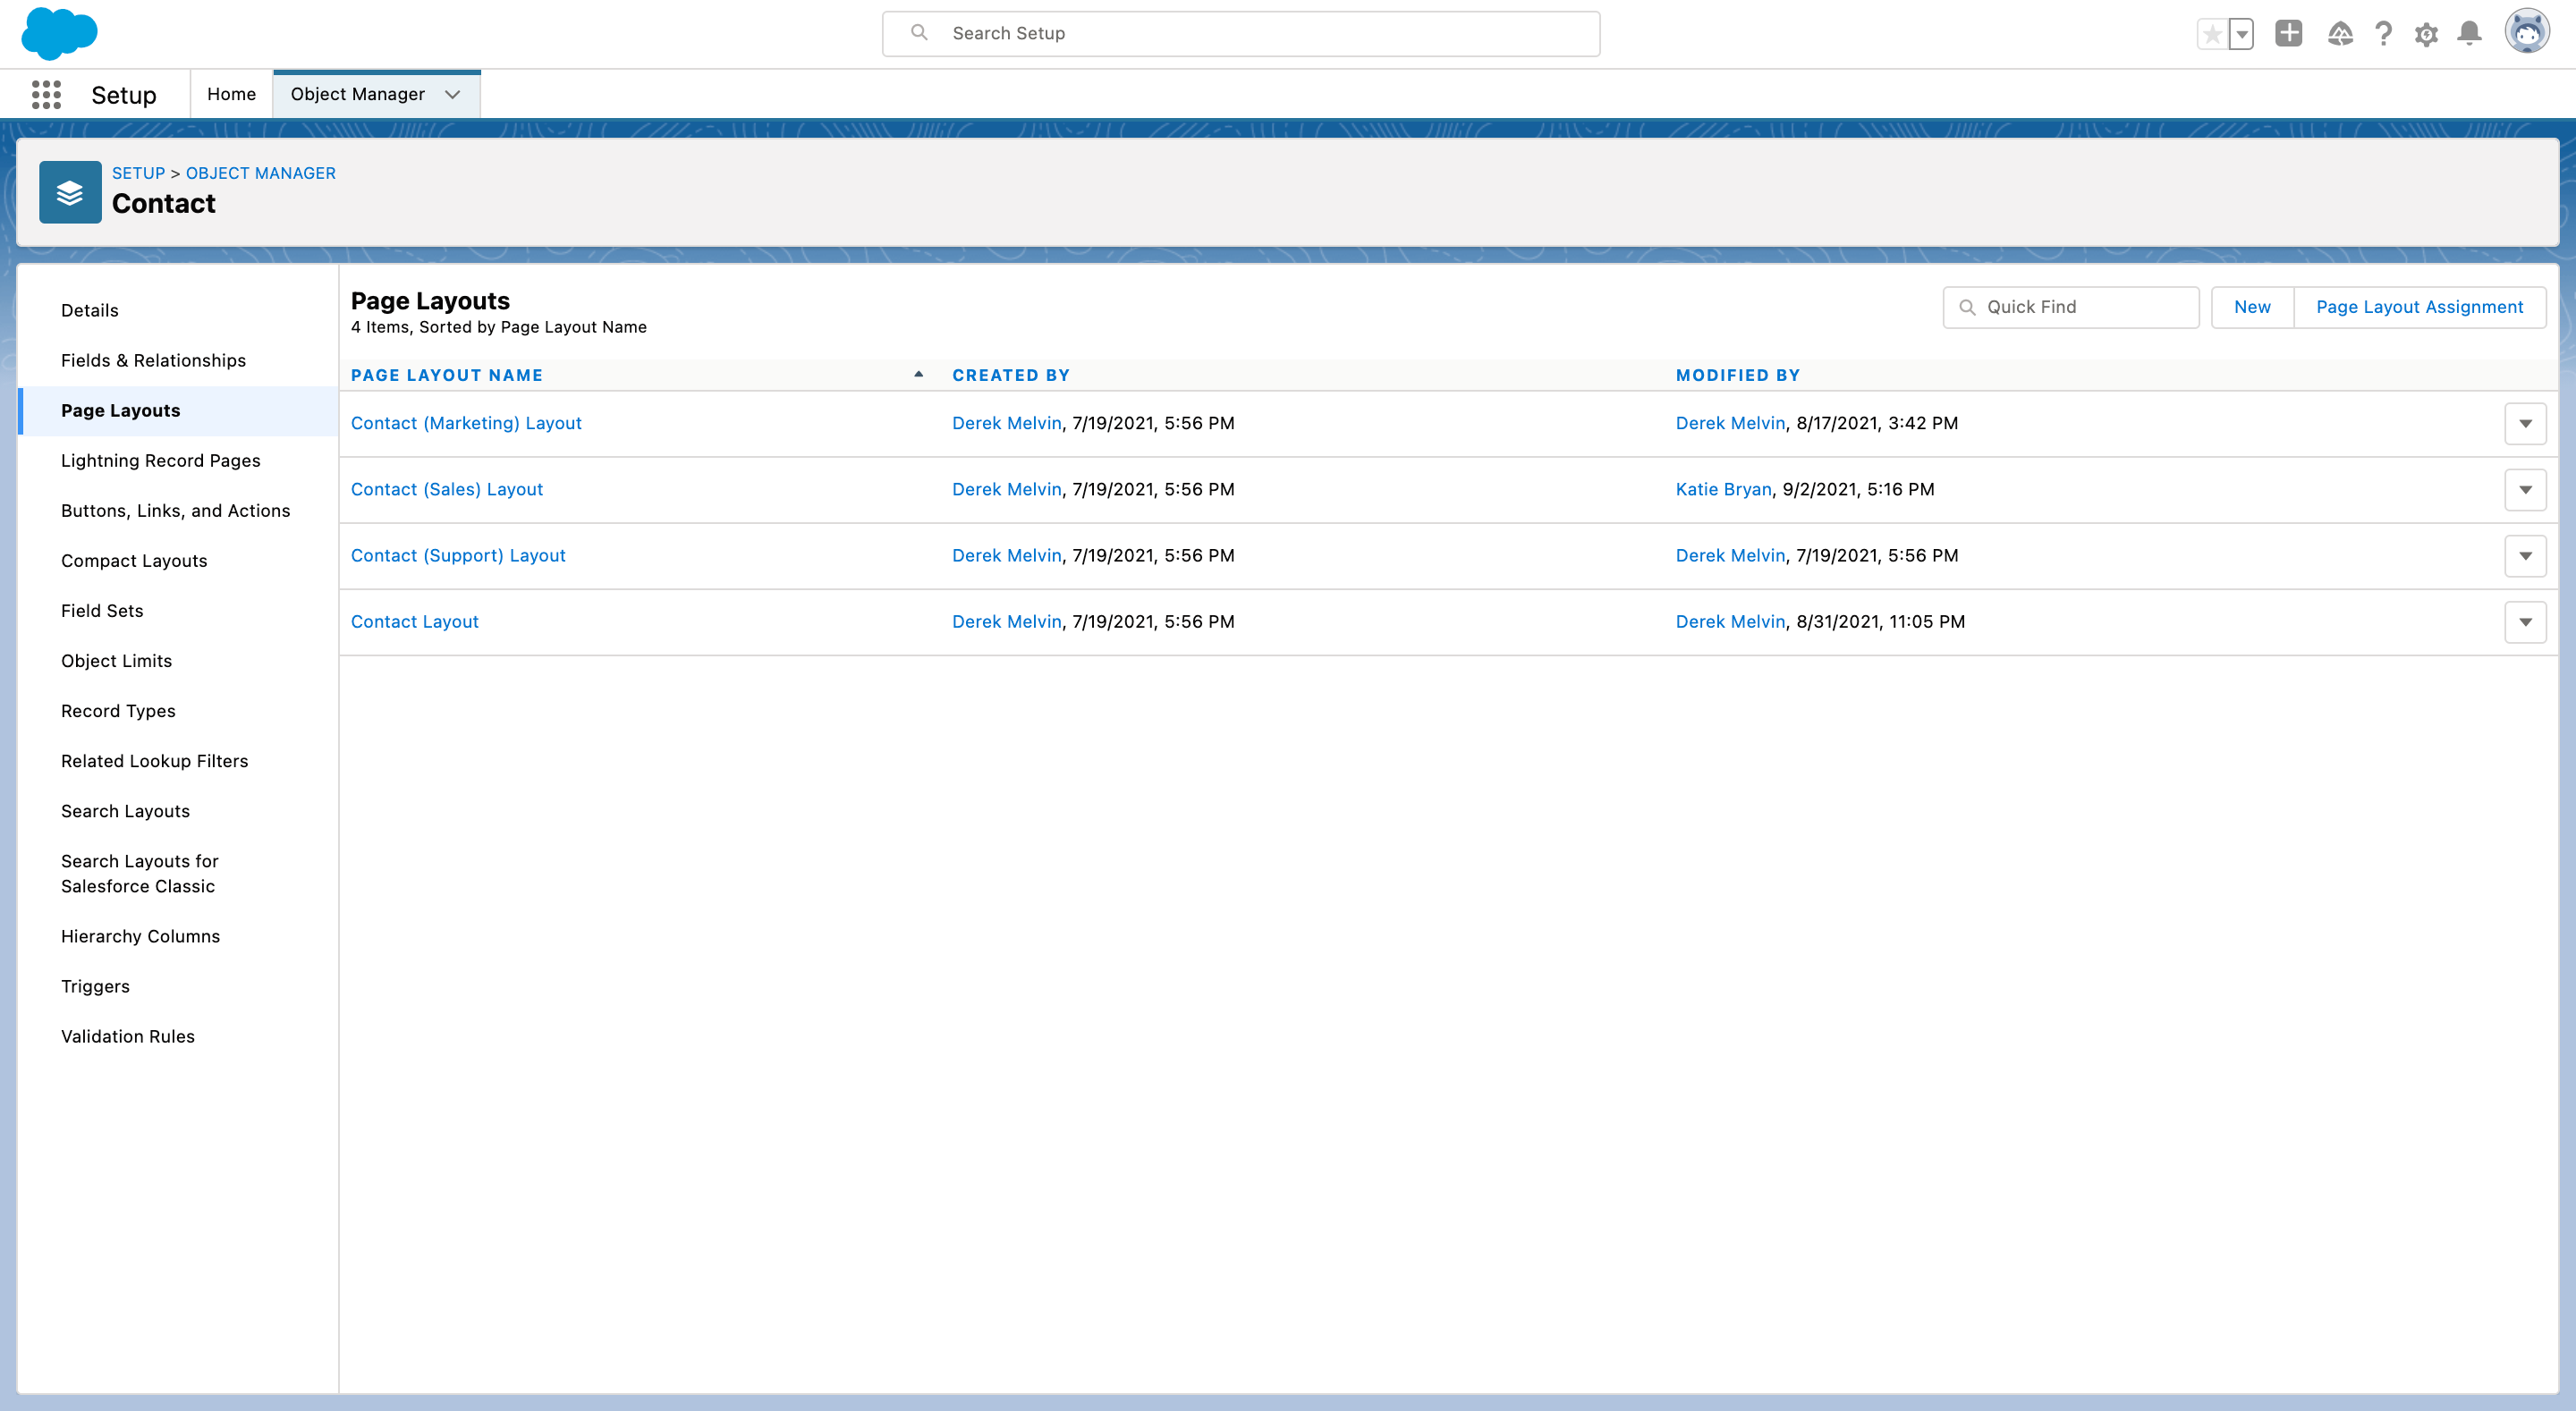Open the Contact (Sales) Layout link
Viewport: 2576px width, 1411px height.
(x=447, y=489)
